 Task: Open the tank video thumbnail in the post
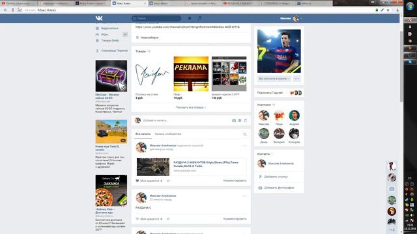pos(153,167)
